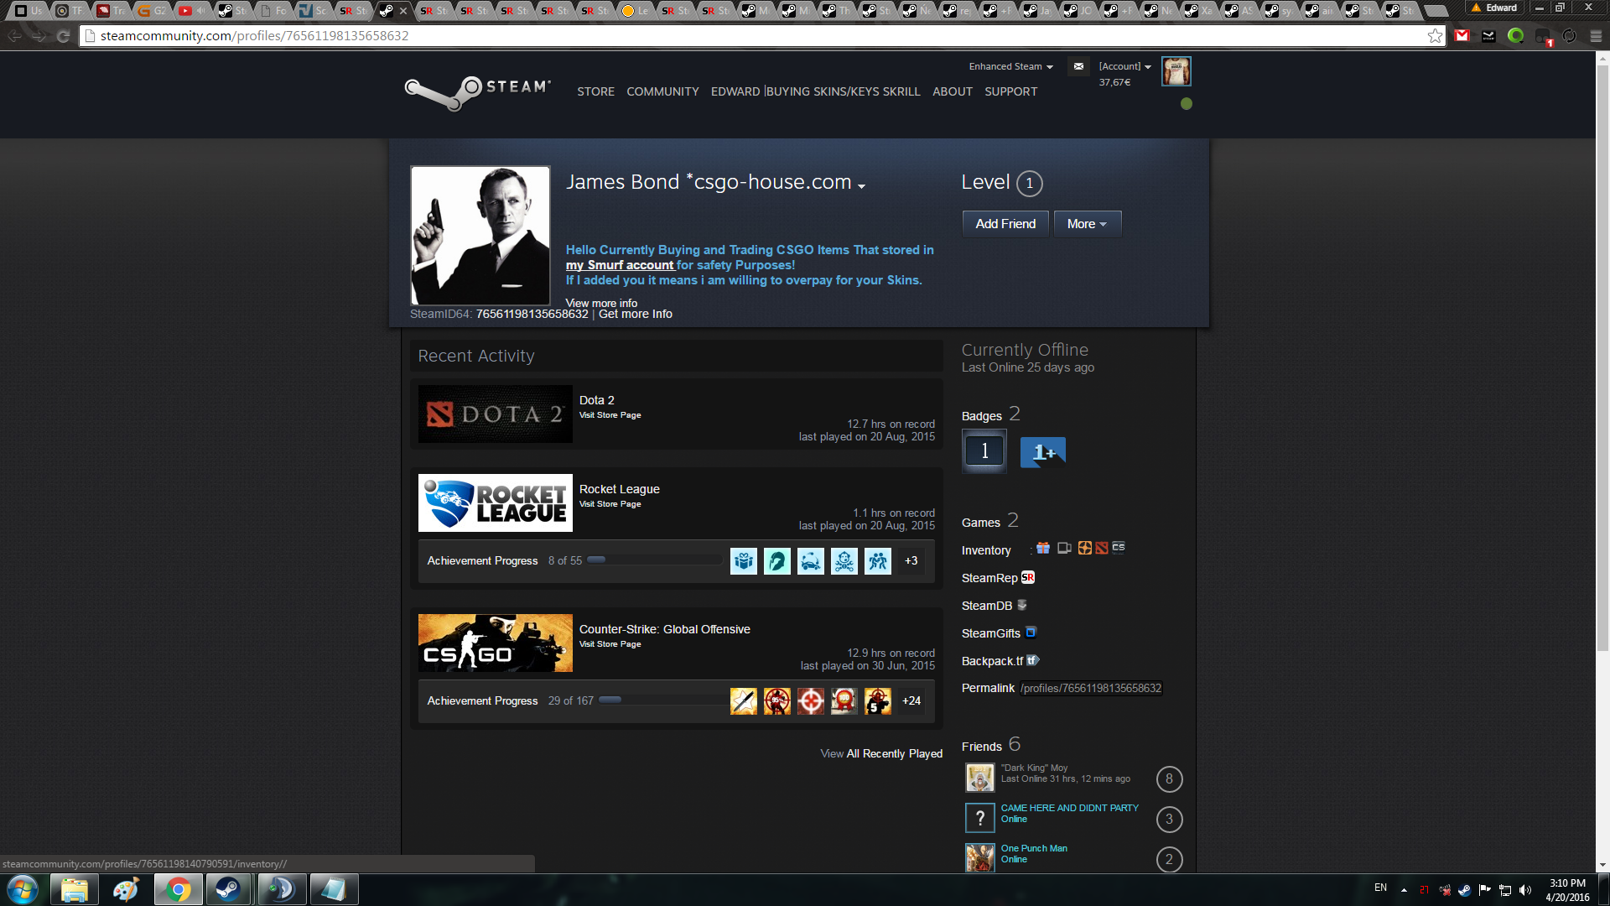1610x906 pixels.
Task: Open the Team Fortress 2 inventory icon
Action: pyautogui.click(x=1085, y=548)
